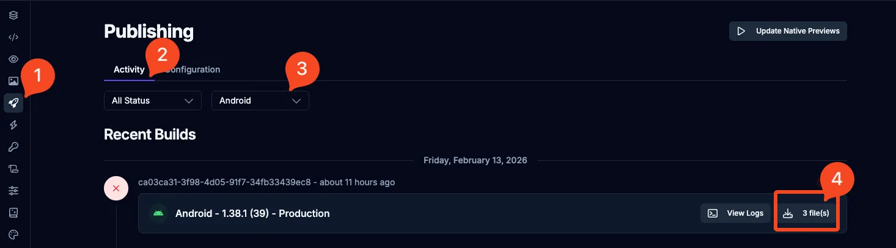896x248 pixels.
Task: Open the key icon in sidebar
Action: coord(13,147)
